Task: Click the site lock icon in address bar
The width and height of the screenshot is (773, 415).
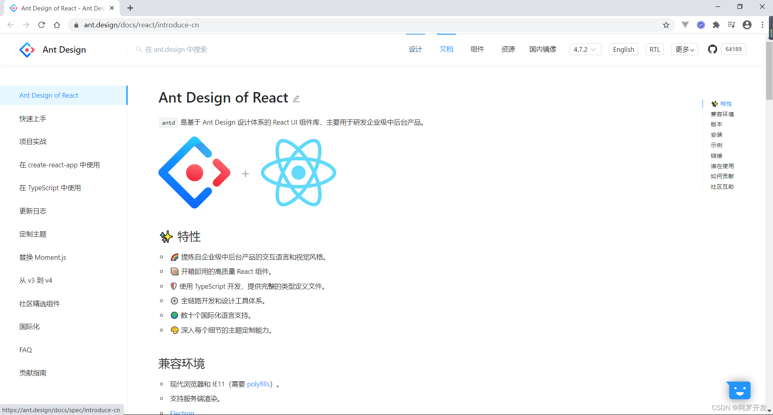Action: click(76, 25)
